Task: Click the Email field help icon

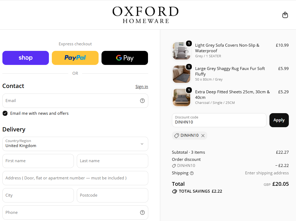Action: pos(142,101)
